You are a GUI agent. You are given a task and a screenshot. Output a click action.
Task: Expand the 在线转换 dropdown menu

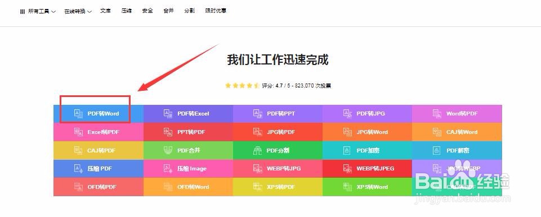78,11
